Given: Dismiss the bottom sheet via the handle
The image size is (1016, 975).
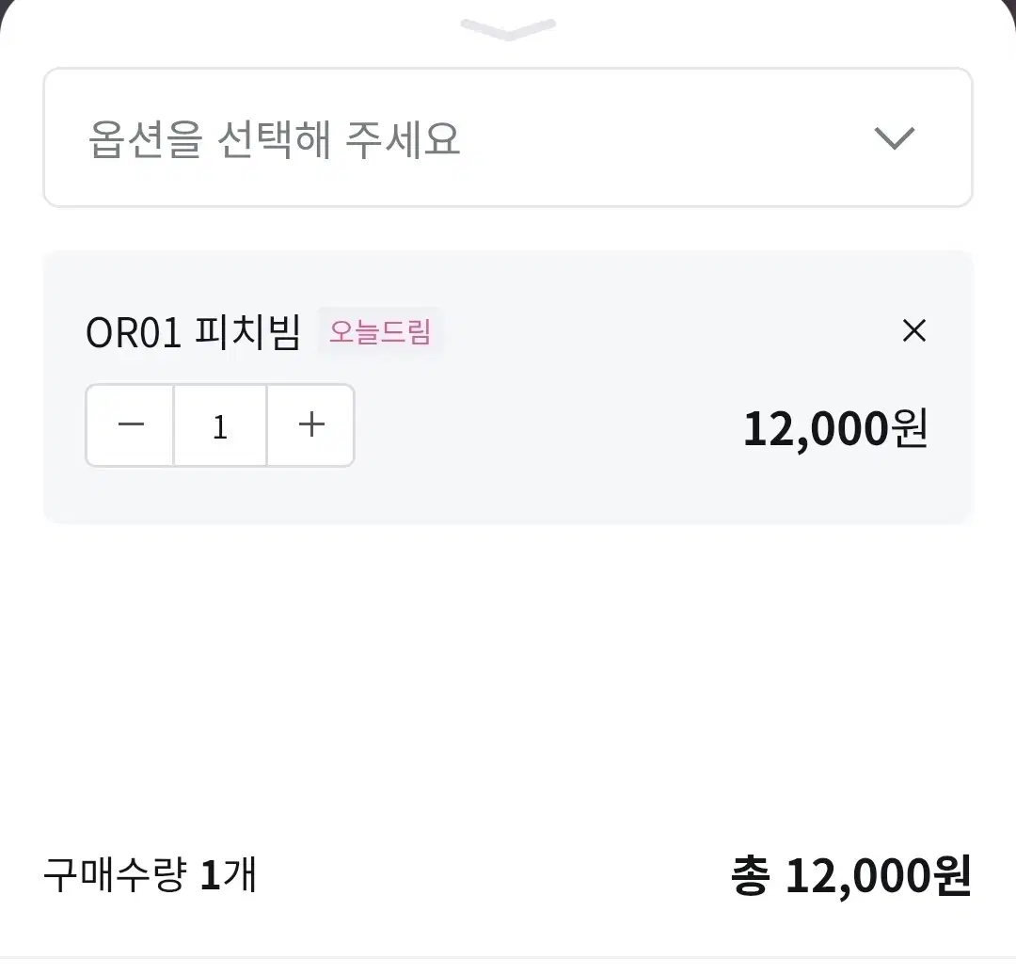Looking at the screenshot, I should click(x=508, y=29).
